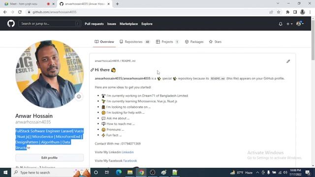Click the share page icon in address bar

click(271, 12)
